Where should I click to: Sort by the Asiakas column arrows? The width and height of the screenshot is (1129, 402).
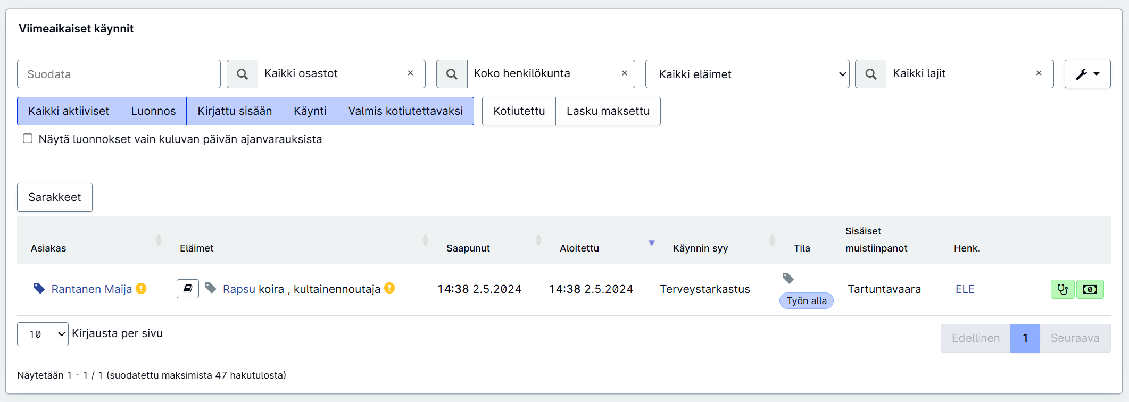(159, 240)
